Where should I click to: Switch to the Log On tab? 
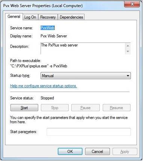point(30,17)
